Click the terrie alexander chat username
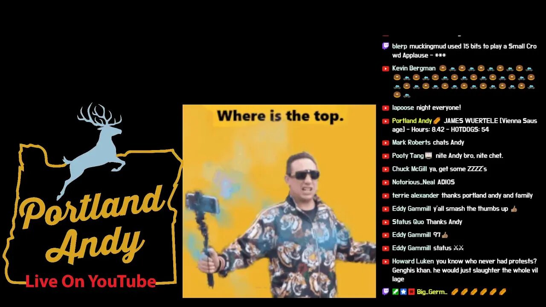 click(415, 195)
